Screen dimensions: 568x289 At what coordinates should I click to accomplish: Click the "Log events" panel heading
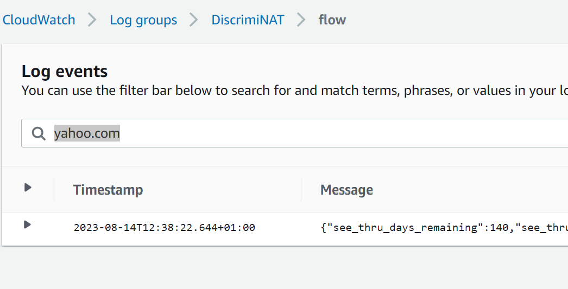pyautogui.click(x=65, y=71)
